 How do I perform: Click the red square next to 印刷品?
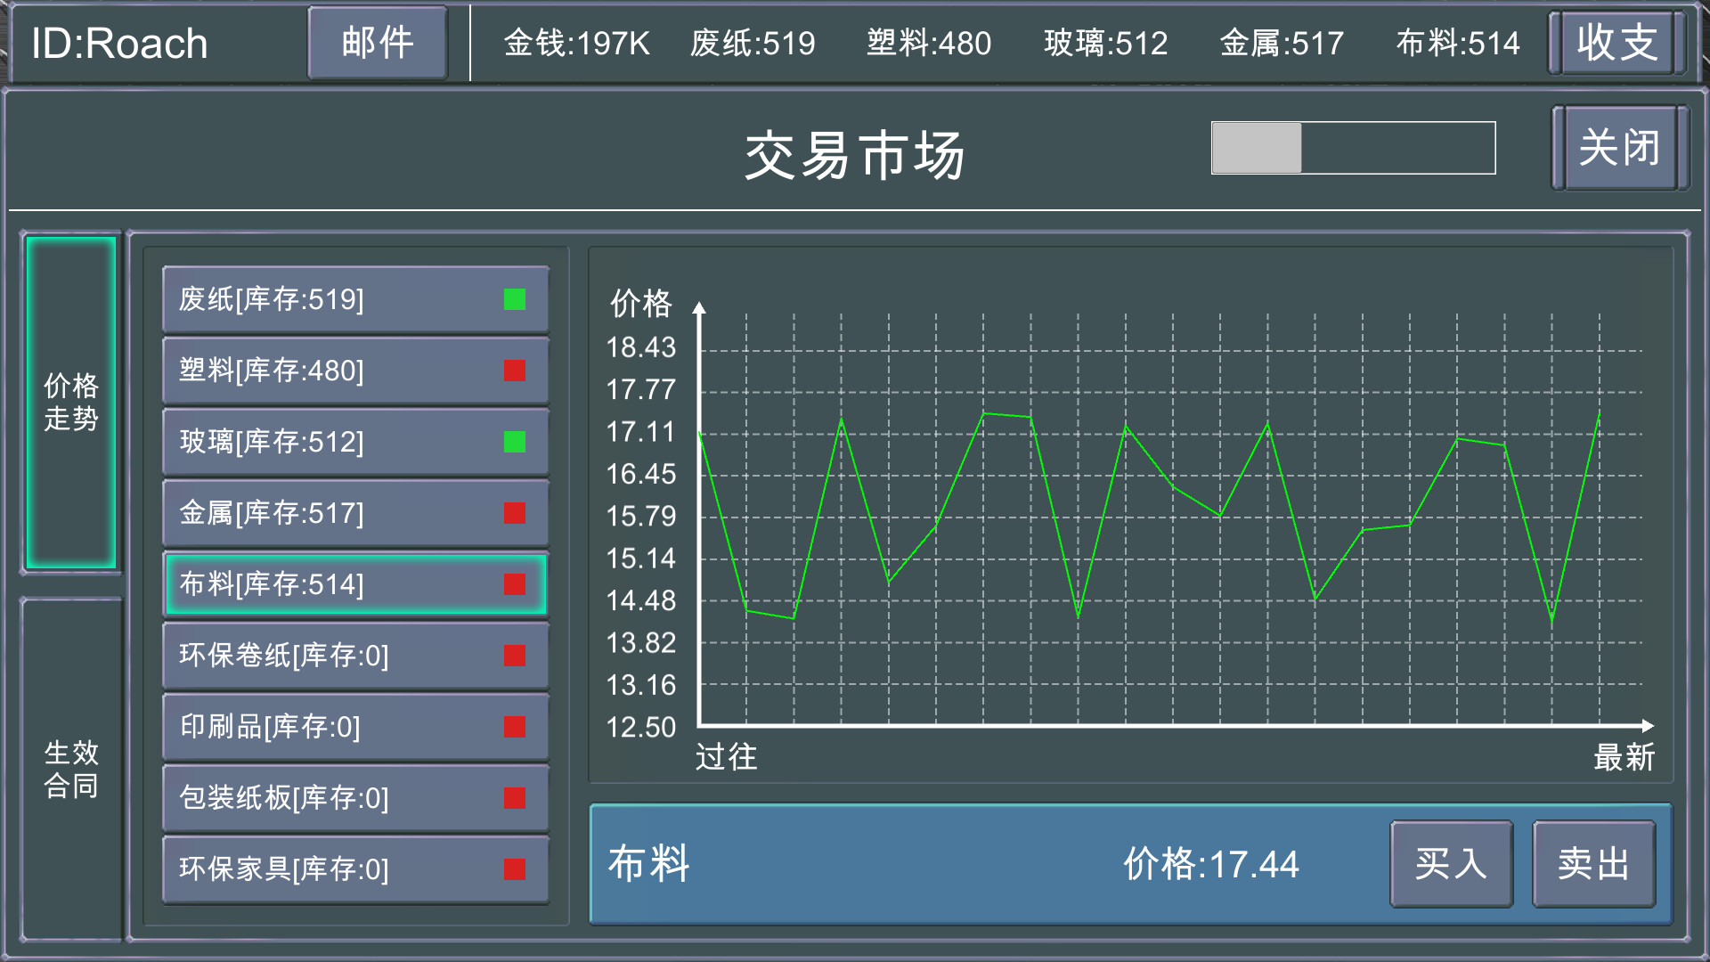[x=515, y=728]
